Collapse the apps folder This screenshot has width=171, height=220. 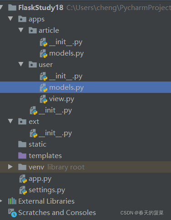[x=10, y=19]
